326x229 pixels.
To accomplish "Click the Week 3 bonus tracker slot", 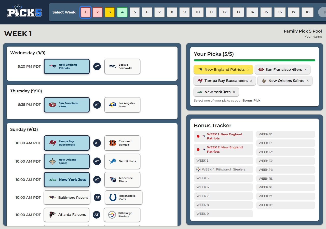I will point(223,161).
